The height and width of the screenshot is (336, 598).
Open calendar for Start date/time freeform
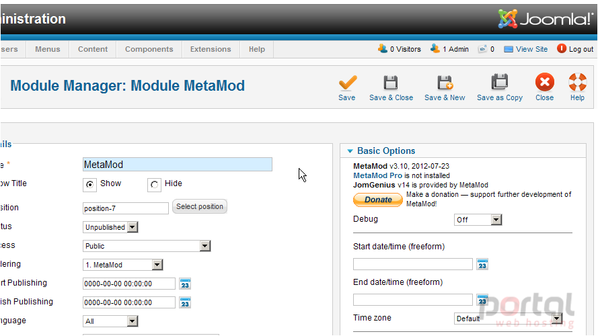click(x=482, y=264)
